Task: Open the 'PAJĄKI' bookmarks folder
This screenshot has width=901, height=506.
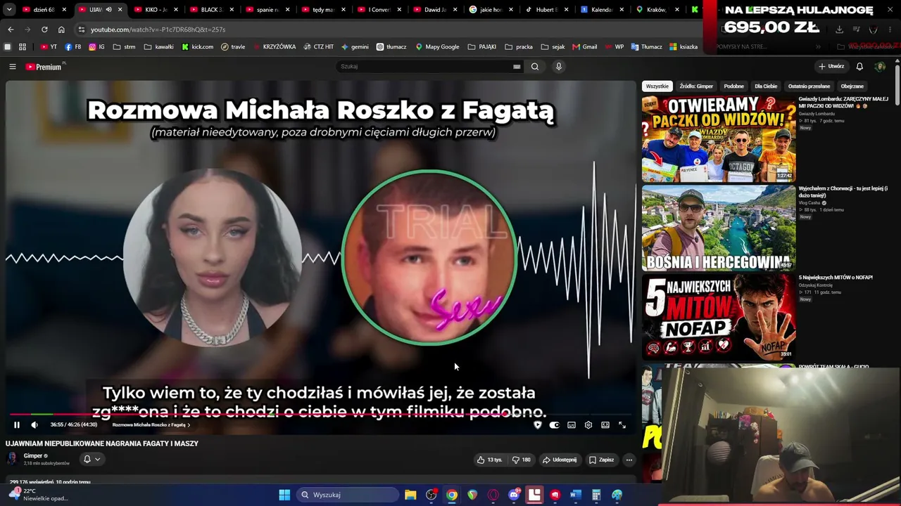Action: pyautogui.click(x=482, y=47)
